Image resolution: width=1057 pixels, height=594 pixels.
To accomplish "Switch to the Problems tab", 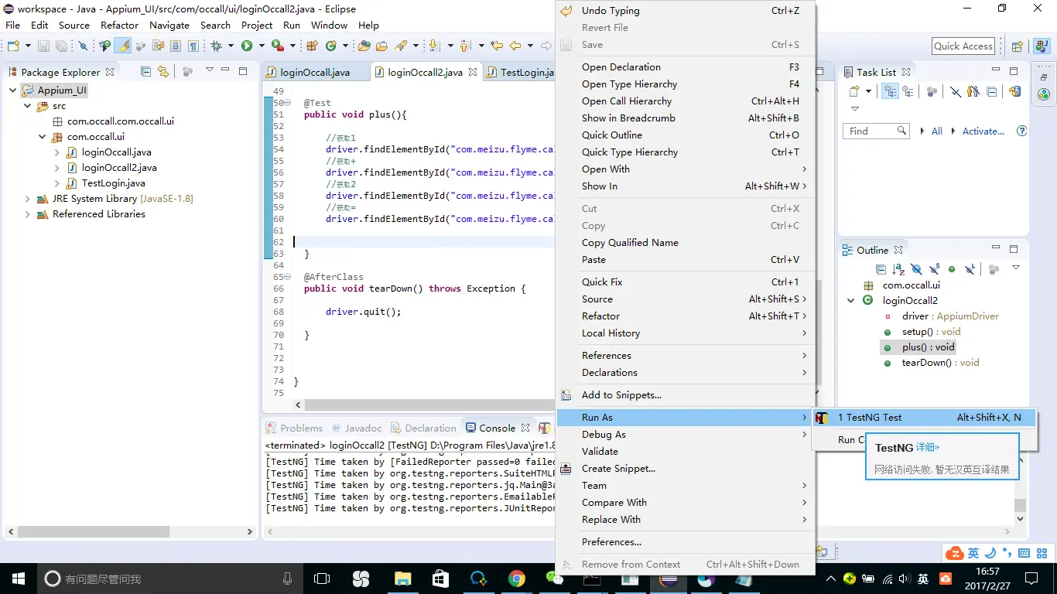I will (x=294, y=428).
